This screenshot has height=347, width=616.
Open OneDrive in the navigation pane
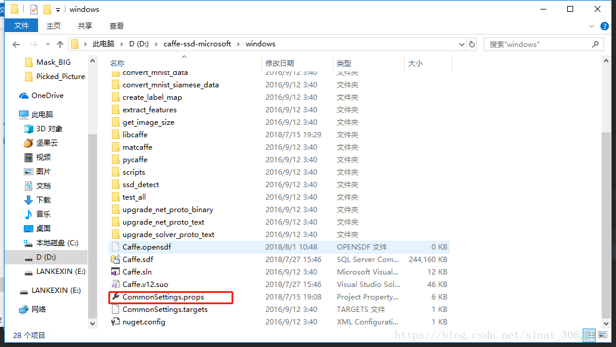point(47,95)
